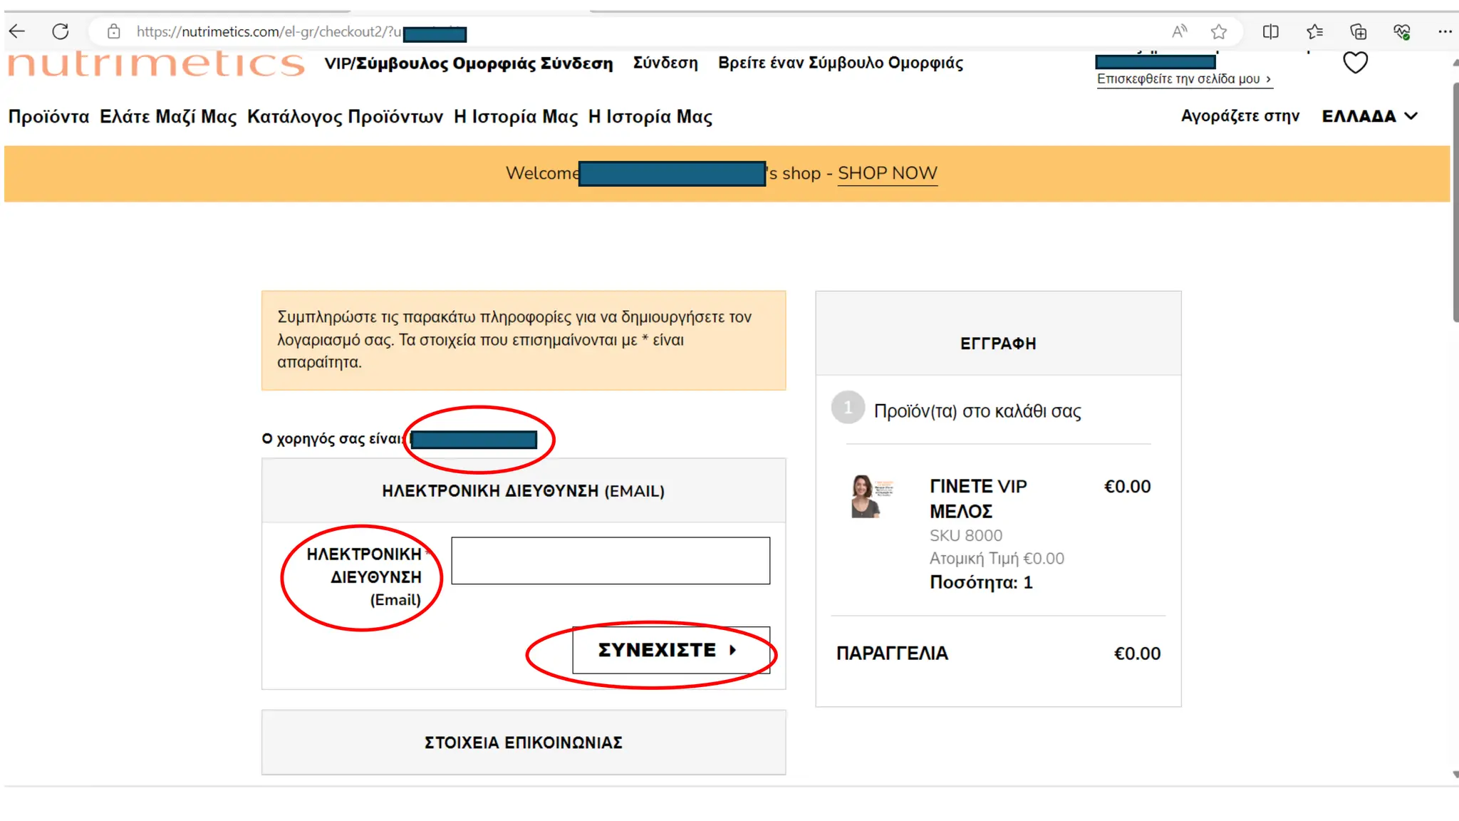The width and height of the screenshot is (1459, 821).
Task: Open the Προϊόντα menu
Action: pos(48,116)
